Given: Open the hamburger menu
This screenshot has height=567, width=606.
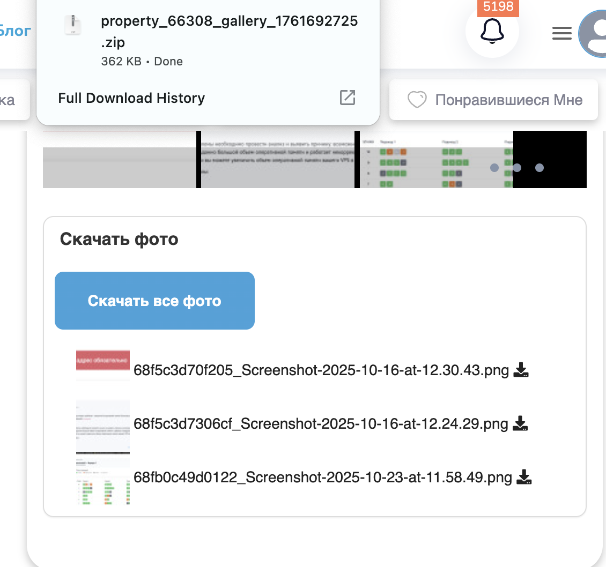Looking at the screenshot, I should point(561,34).
